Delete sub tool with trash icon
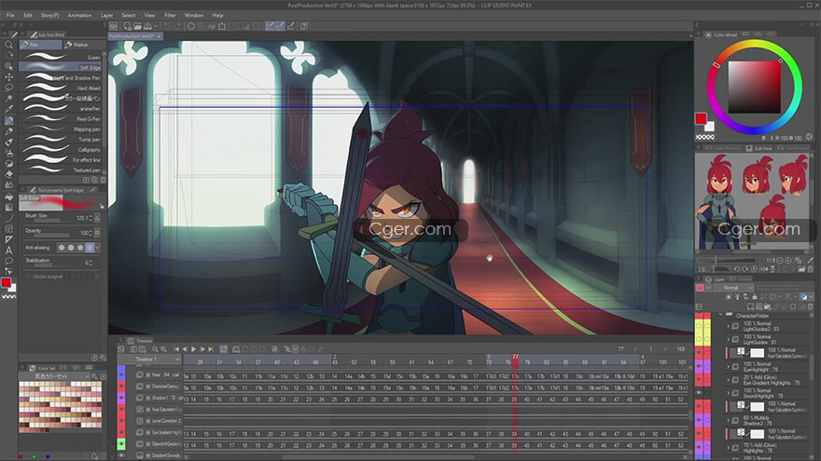 pyautogui.click(x=103, y=180)
